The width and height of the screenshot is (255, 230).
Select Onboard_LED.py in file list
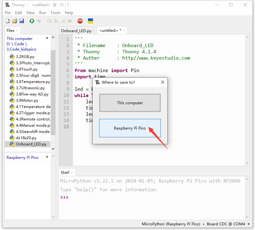28,144
